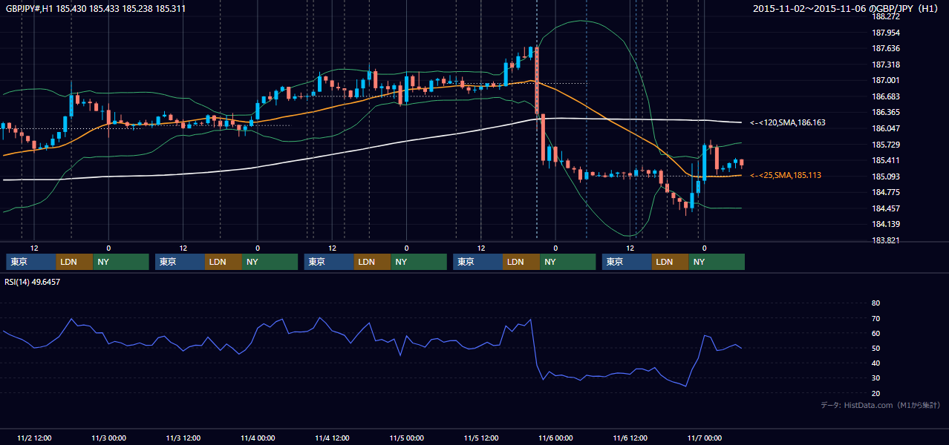Select the 11/6 12:00 time axis label
The height and width of the screenshot is (445, 949).
[x=630, y=438]
